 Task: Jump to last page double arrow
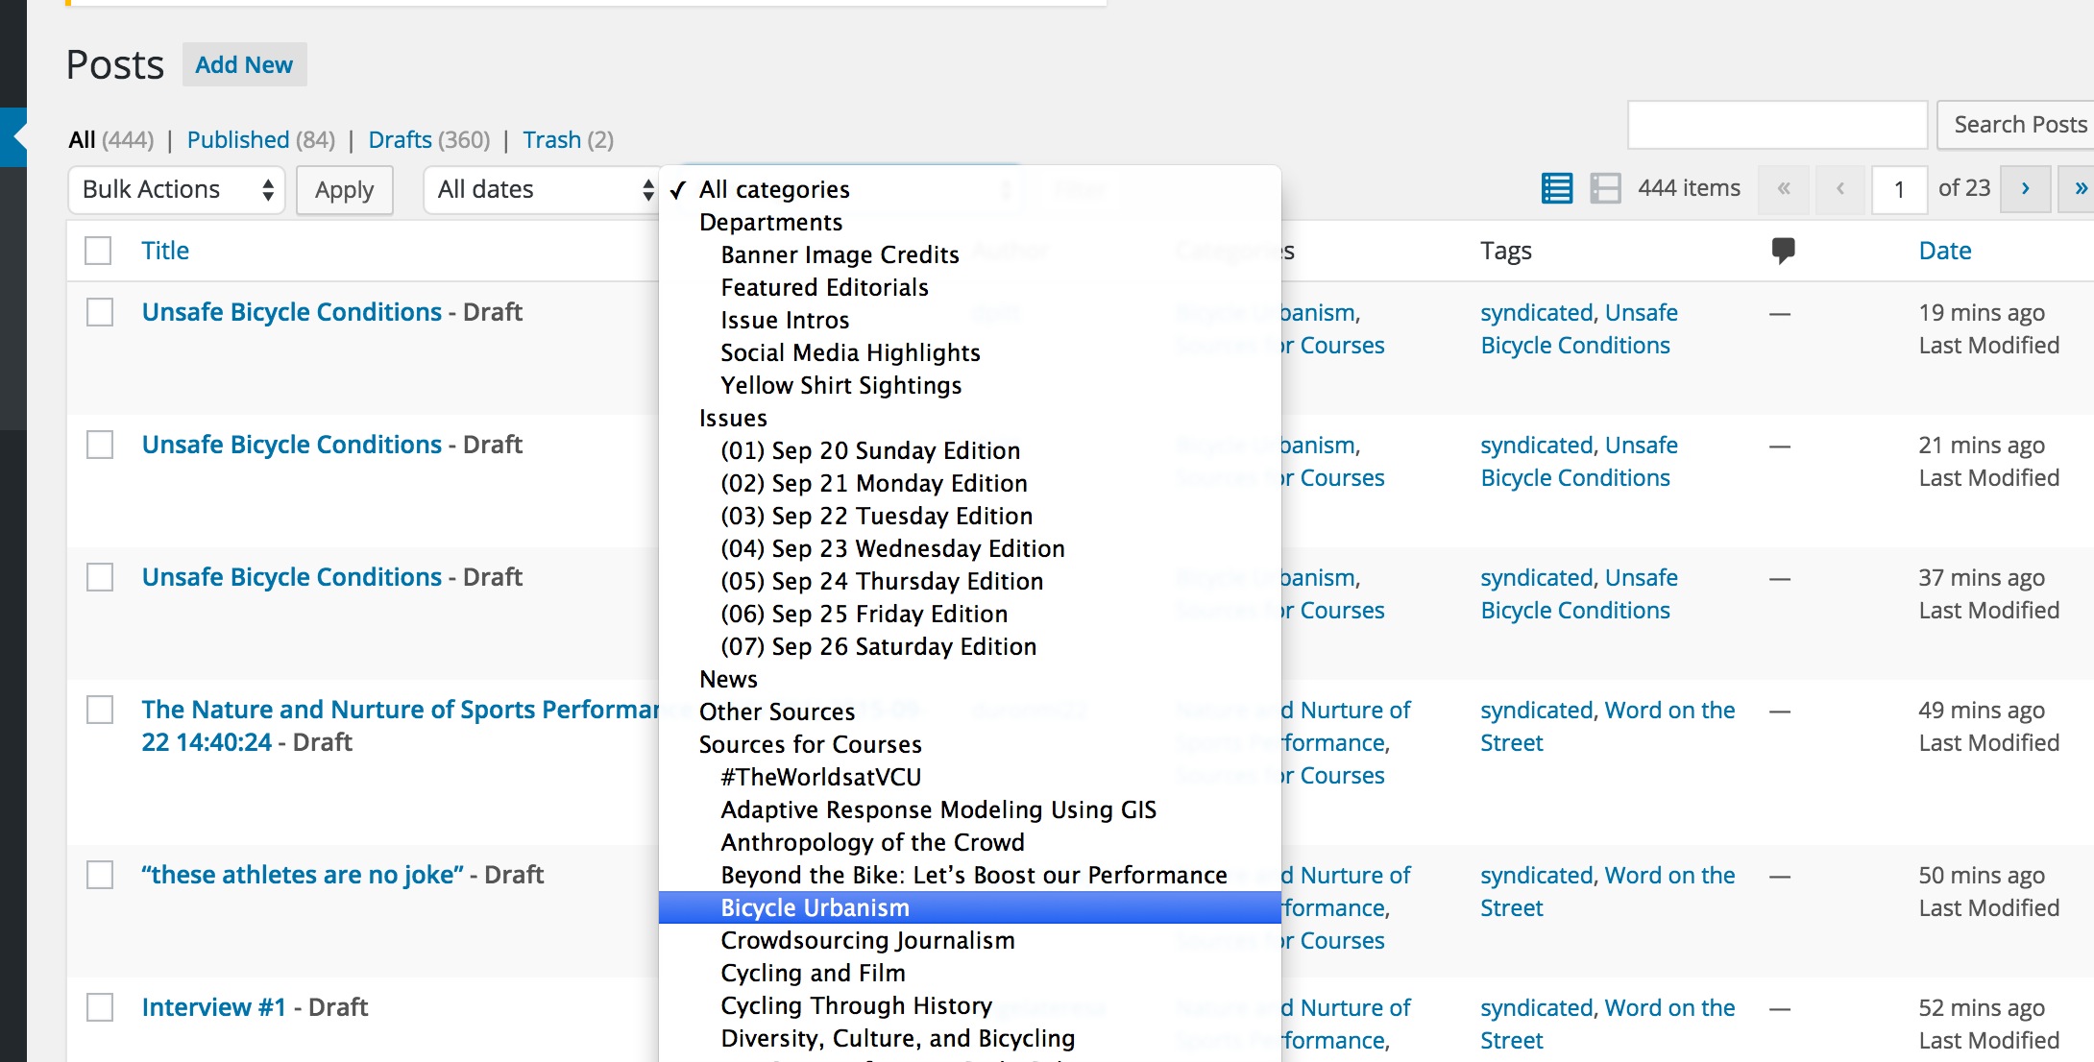click(x=2079, y=188)
